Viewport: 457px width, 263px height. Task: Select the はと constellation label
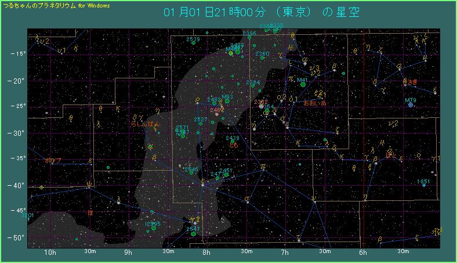click(391, 156)
